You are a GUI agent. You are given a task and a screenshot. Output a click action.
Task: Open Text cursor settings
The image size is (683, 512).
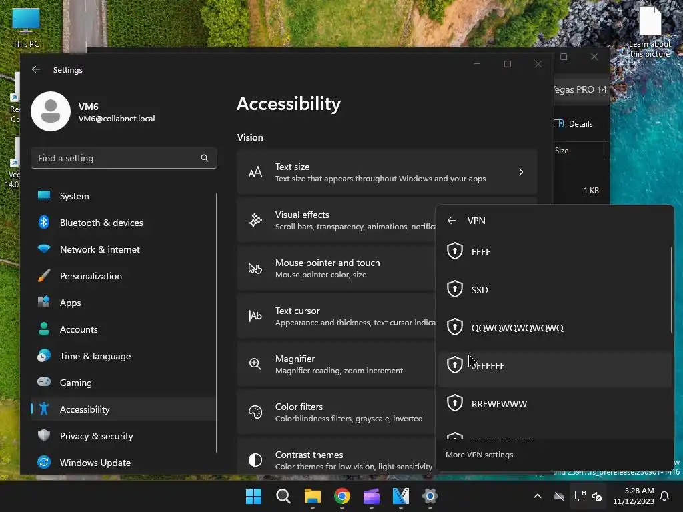[336, 316]
